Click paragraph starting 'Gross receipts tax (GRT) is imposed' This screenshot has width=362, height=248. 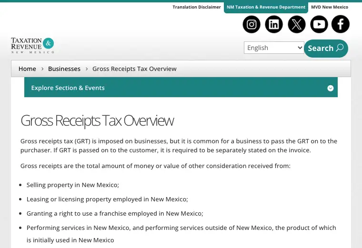pyautogui.click(x=179, y=146)
